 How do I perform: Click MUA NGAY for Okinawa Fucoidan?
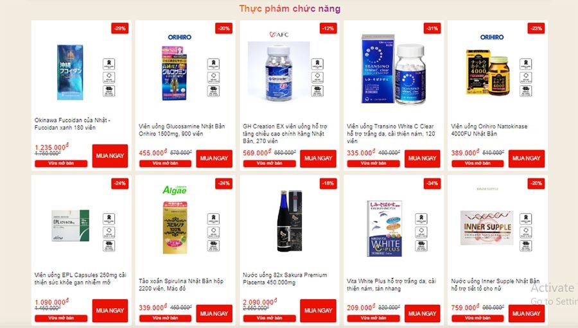click(x=110, y=156)
